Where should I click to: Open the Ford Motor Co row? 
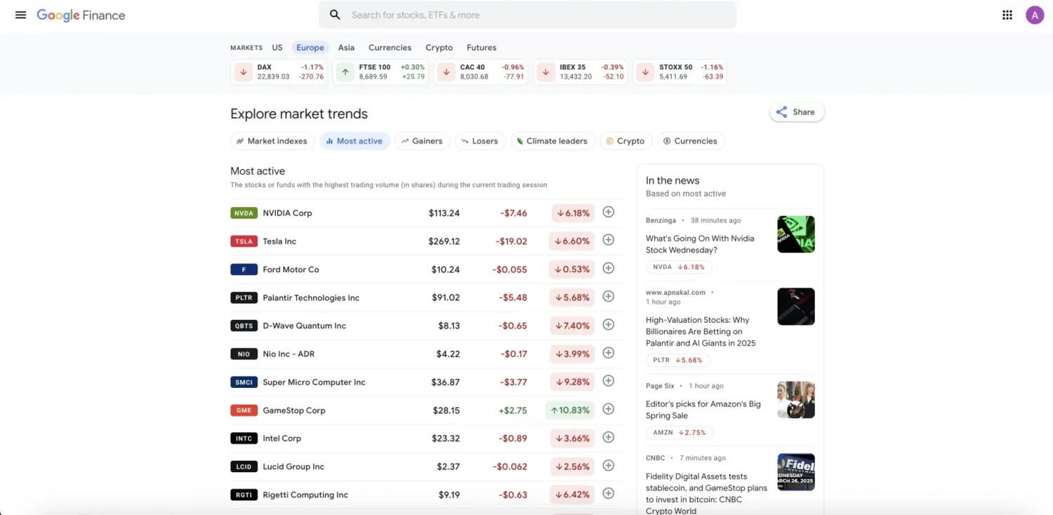pos(427,269)
